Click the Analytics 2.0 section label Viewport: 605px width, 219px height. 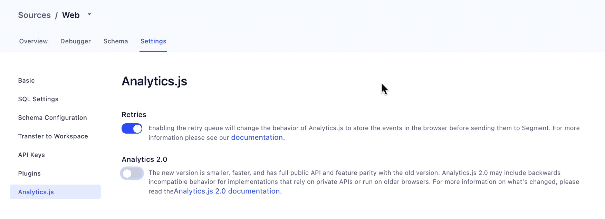(x=144, y=159)
